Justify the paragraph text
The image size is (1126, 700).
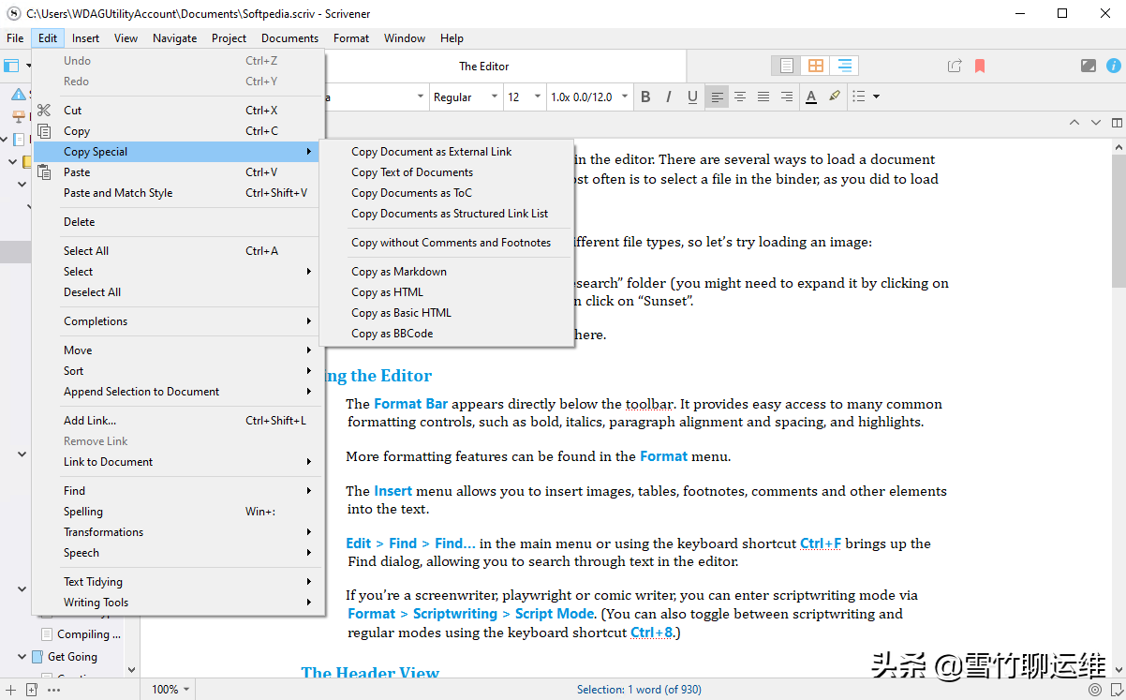[x=763, y=97]
